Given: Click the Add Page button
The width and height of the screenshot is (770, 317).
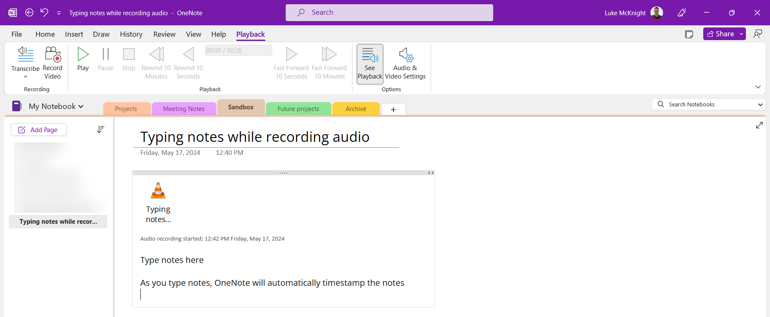Looking at the screenshot, I should [x=39, y=130].
